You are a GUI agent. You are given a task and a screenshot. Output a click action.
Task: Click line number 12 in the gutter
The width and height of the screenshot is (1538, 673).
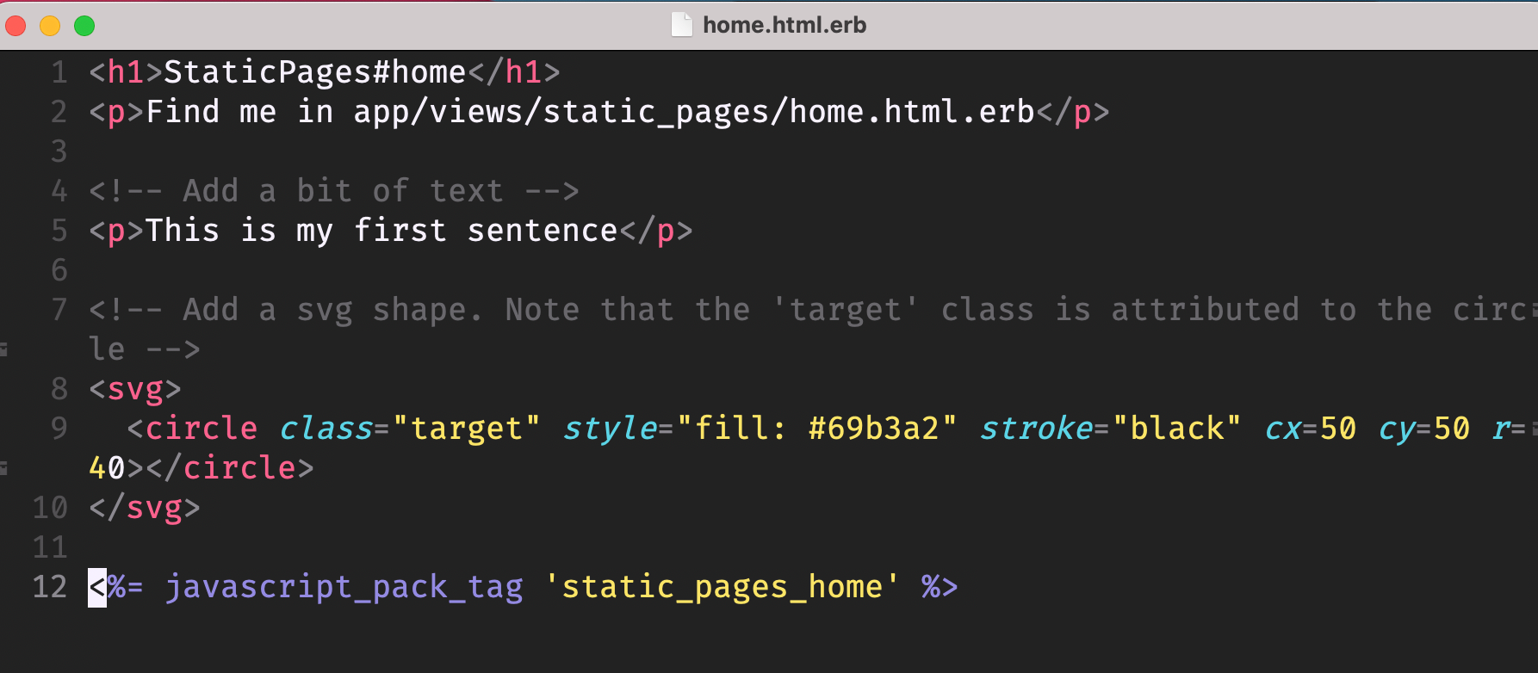tap(50, 587)
